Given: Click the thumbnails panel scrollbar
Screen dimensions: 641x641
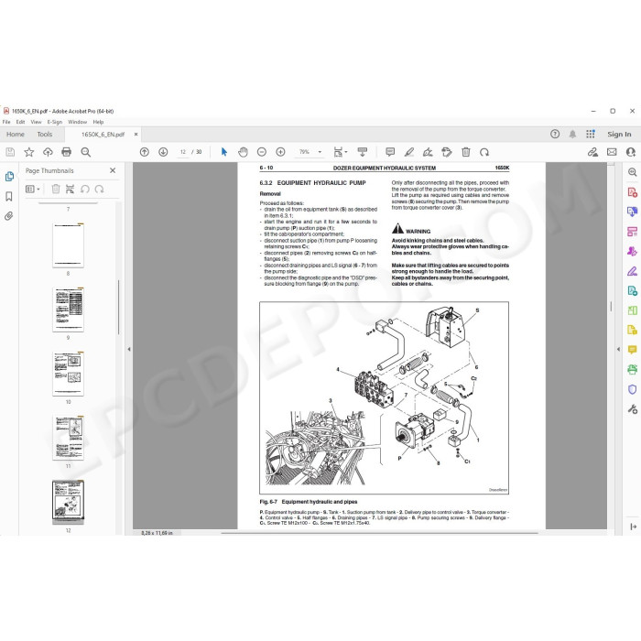Looking at the screenshot, I should [118, 307].
